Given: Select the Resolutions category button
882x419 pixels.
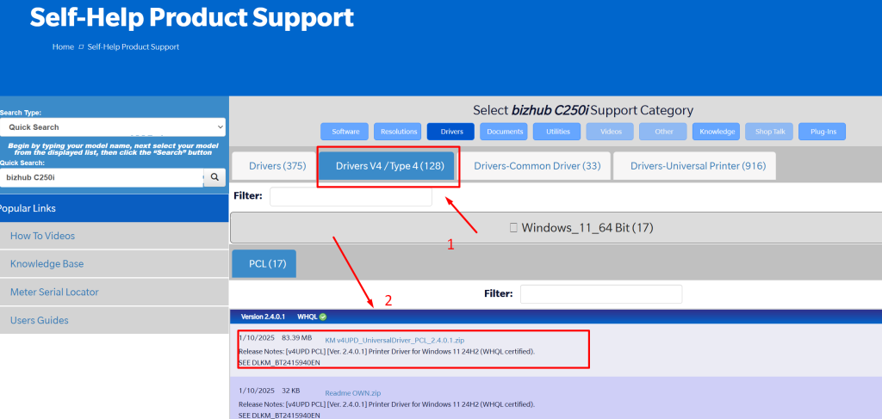Looking at the screenshot, I should click(x=398, y=132).
